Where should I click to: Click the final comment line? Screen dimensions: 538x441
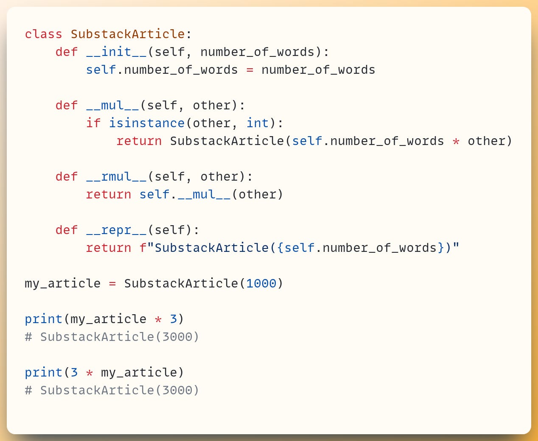tap(112, 390)
